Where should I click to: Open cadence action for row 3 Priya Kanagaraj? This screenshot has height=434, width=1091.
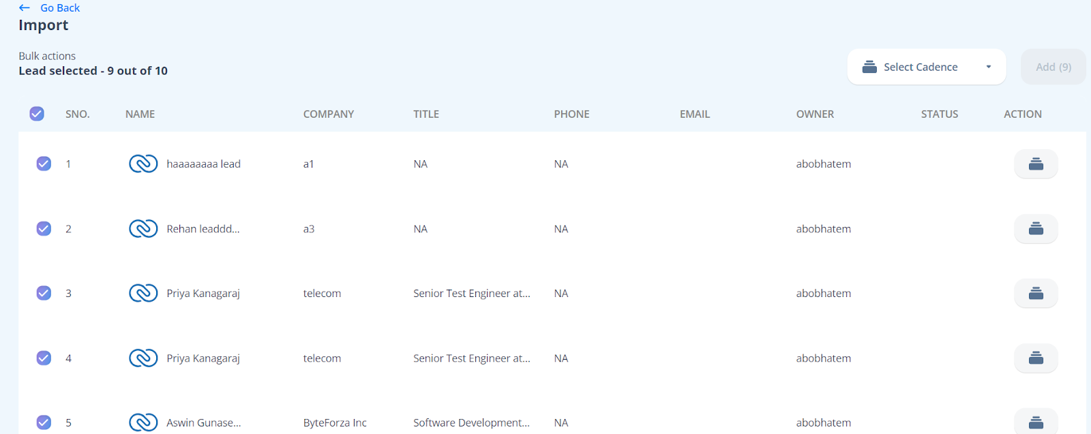[1035, 294]
